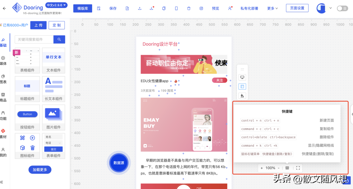Click the fullscreen corners icon
353x189 pixels.
click(298, 168)
